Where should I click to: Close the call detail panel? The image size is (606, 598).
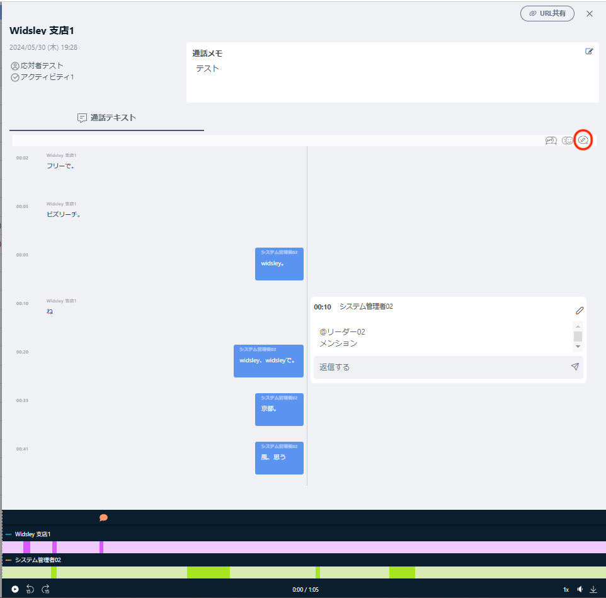pyautogui.click(x=590, y=13)
